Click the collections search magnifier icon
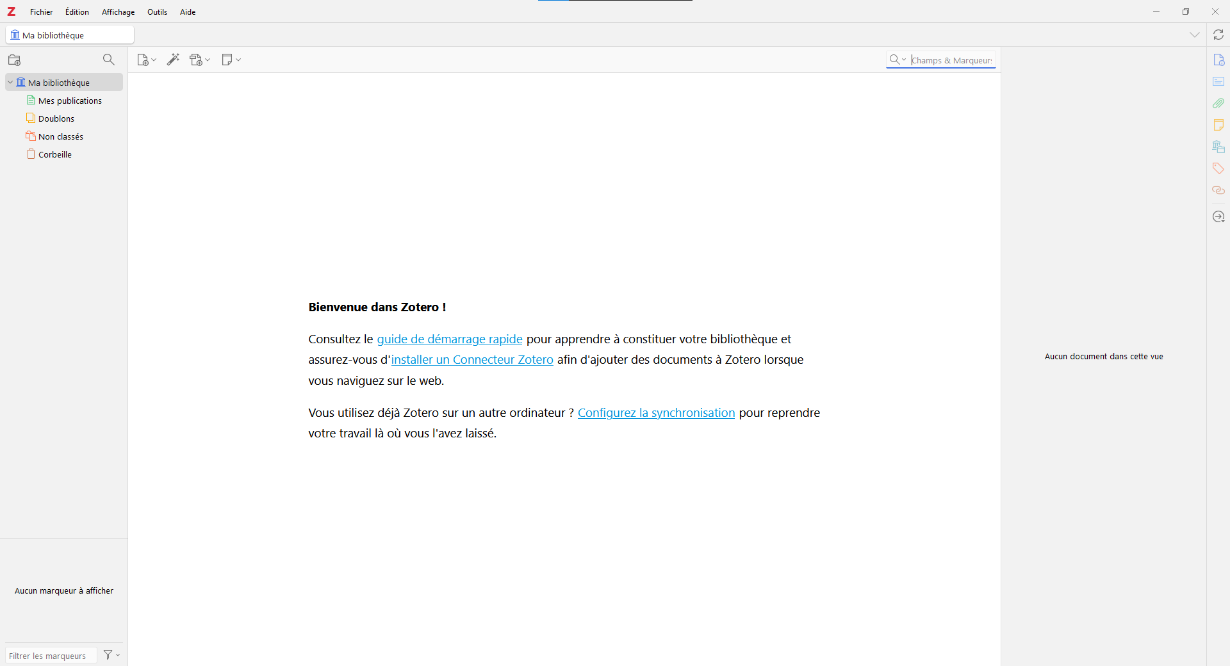 (109, 60)
